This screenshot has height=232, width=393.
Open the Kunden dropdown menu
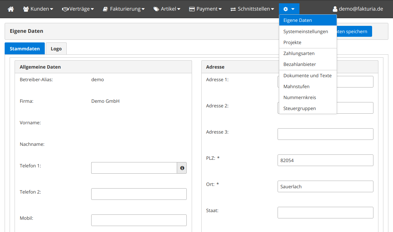[38, 9]
